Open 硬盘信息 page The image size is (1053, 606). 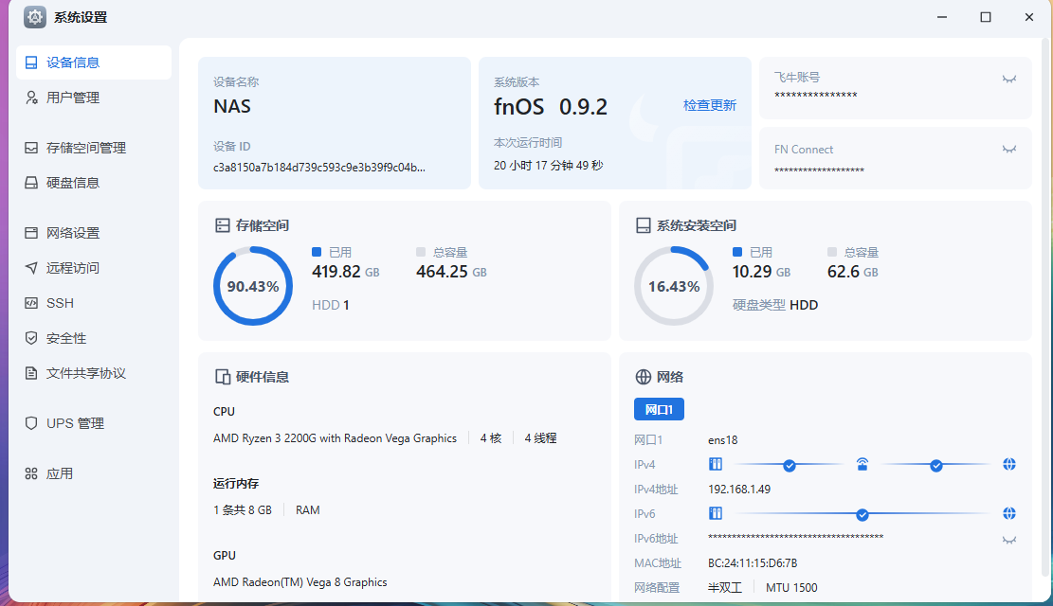[x=93, y=183]
